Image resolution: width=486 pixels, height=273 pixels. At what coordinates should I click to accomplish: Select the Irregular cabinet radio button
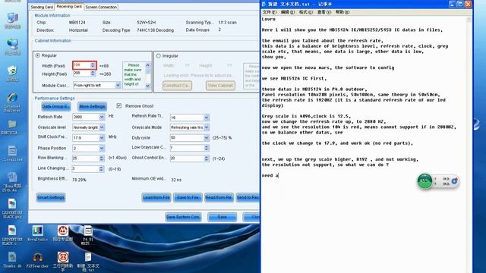[159, 55]
